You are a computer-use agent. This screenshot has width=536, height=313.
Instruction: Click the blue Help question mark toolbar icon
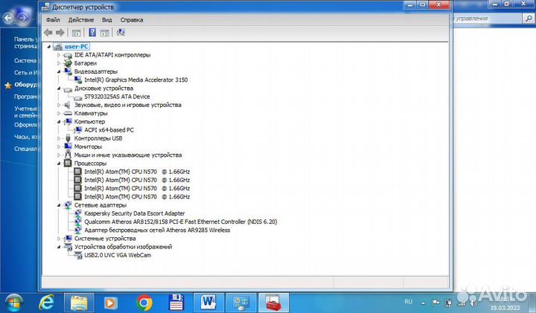[92, 33]
